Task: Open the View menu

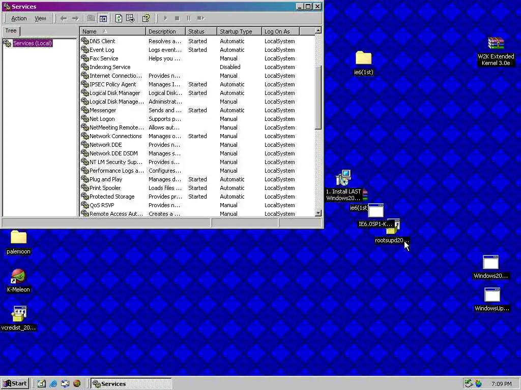Action: 40,19
